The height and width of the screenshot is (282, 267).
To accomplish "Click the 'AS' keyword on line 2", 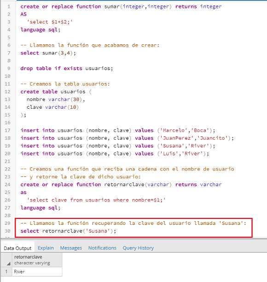I will tap(23, 14).
